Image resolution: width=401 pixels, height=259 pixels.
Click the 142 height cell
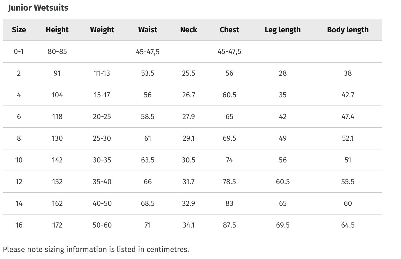57,160
